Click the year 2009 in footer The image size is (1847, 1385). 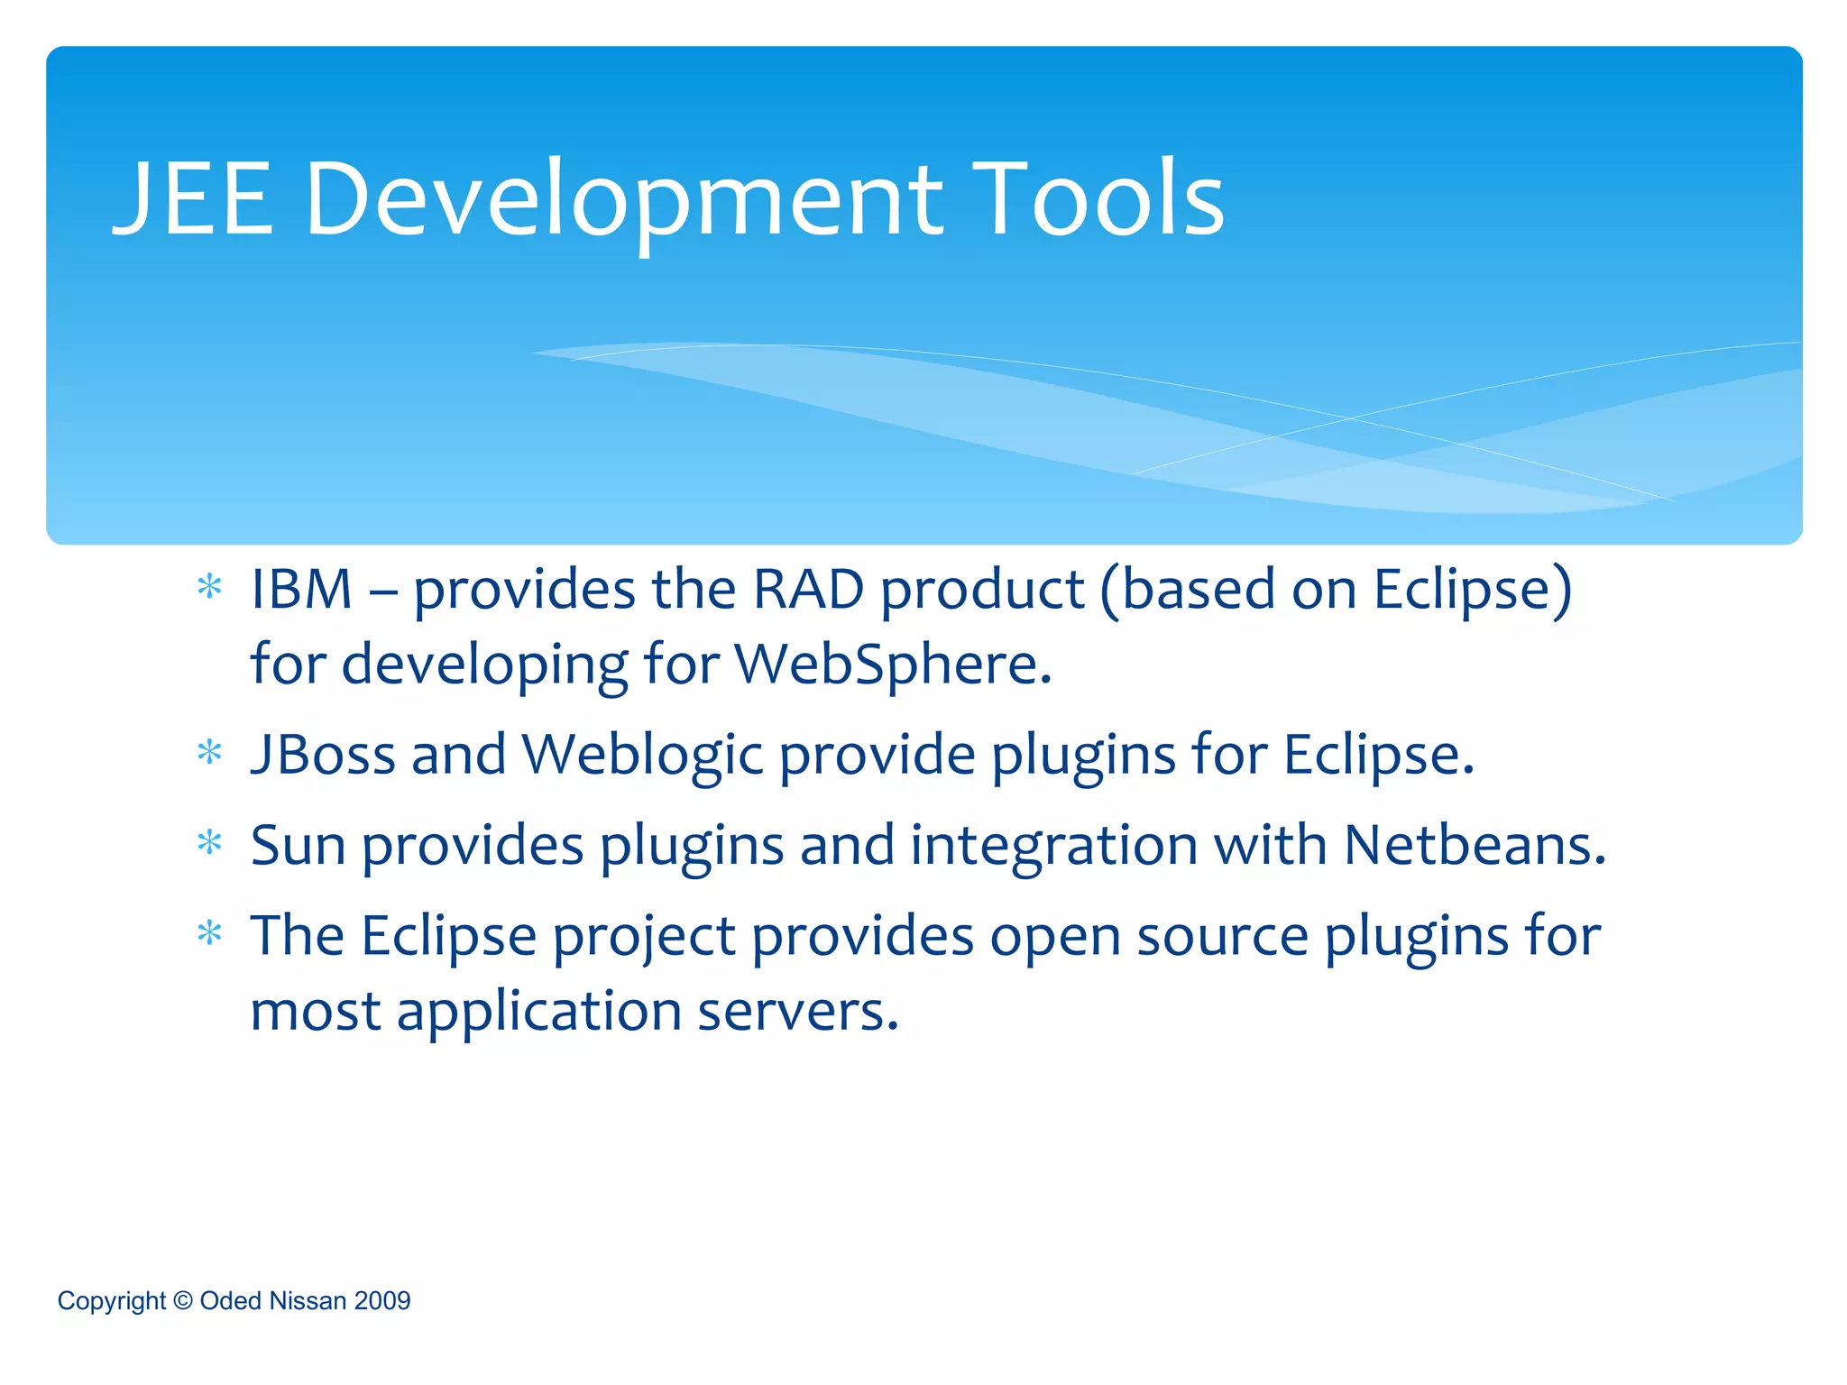[x=382, y=1300]
